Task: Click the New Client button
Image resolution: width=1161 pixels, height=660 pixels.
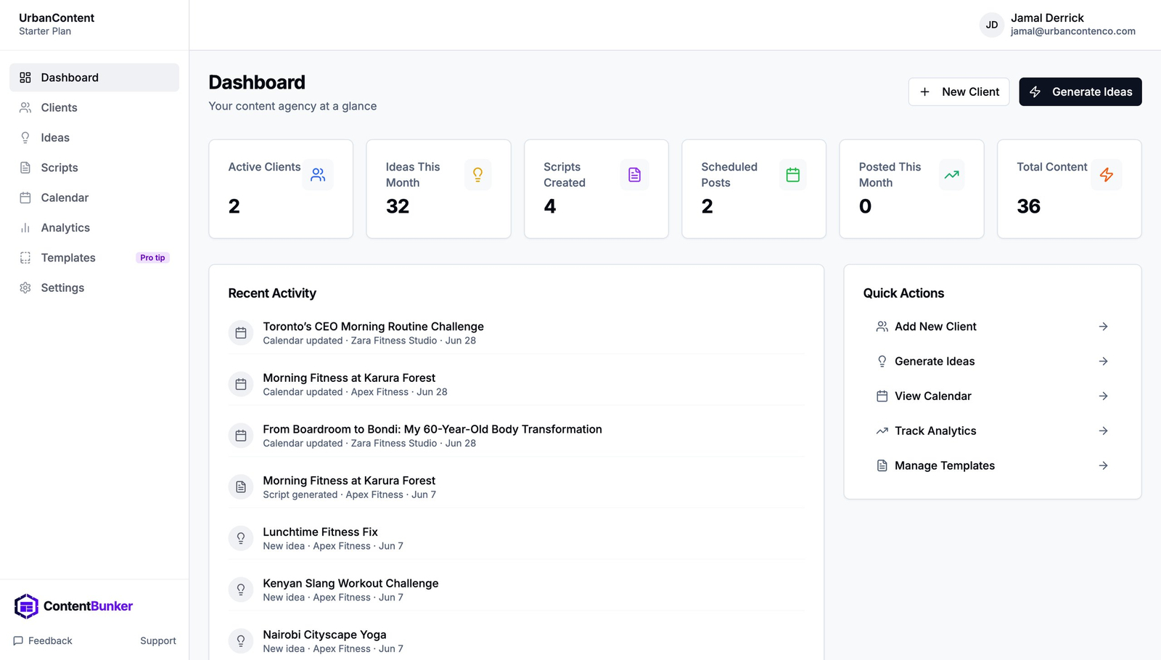Action: (959, 91)
